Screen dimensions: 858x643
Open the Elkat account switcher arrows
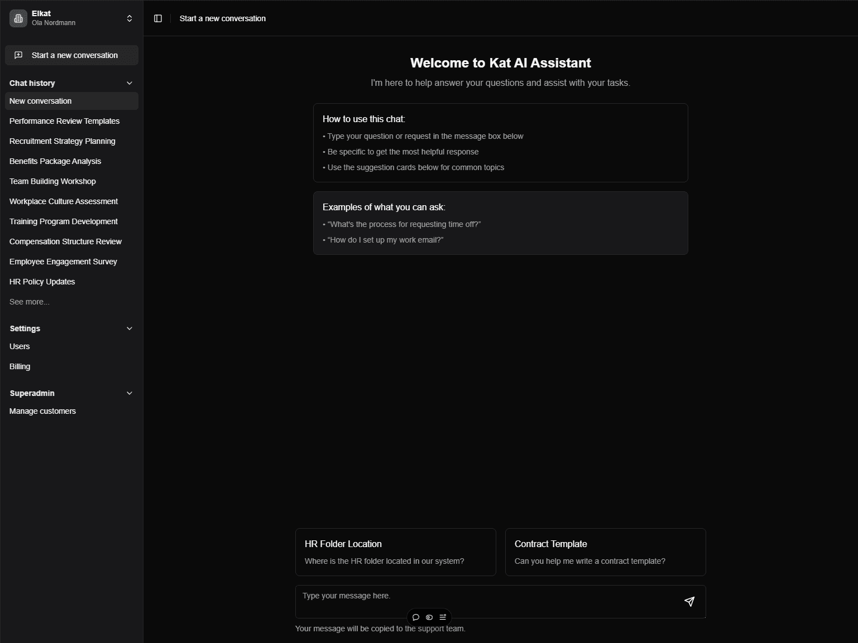click(x=130, y=18)
